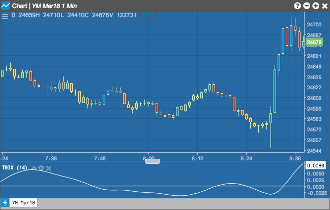
Task: Click the 24700 price axis label
Action: click(x=314, y=24)
